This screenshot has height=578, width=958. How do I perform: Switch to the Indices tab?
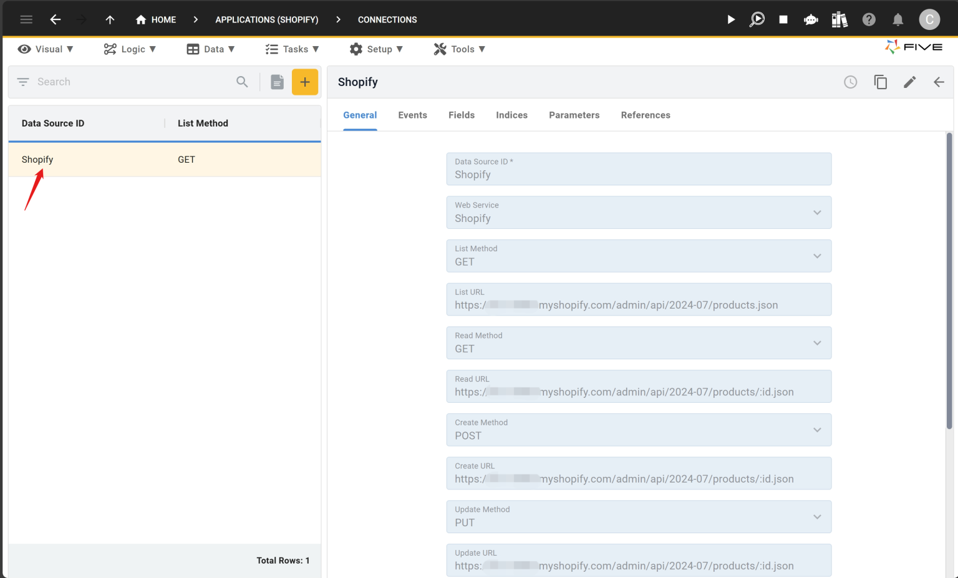[x=511, y=115]
